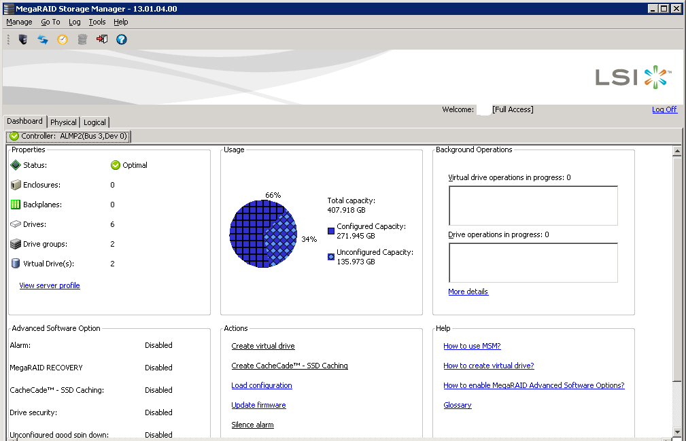Image resolution: width=686 pixels, height=441 pixels.
Task: Click the orange clock toolbar icon
Action: coord(63,39)
